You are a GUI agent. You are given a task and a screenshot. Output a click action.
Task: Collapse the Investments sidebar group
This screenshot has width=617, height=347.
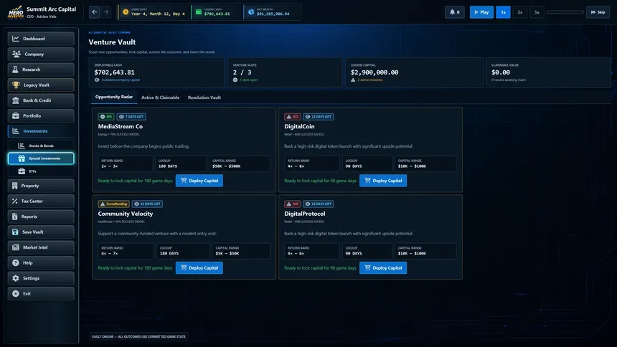coord(40,131)
